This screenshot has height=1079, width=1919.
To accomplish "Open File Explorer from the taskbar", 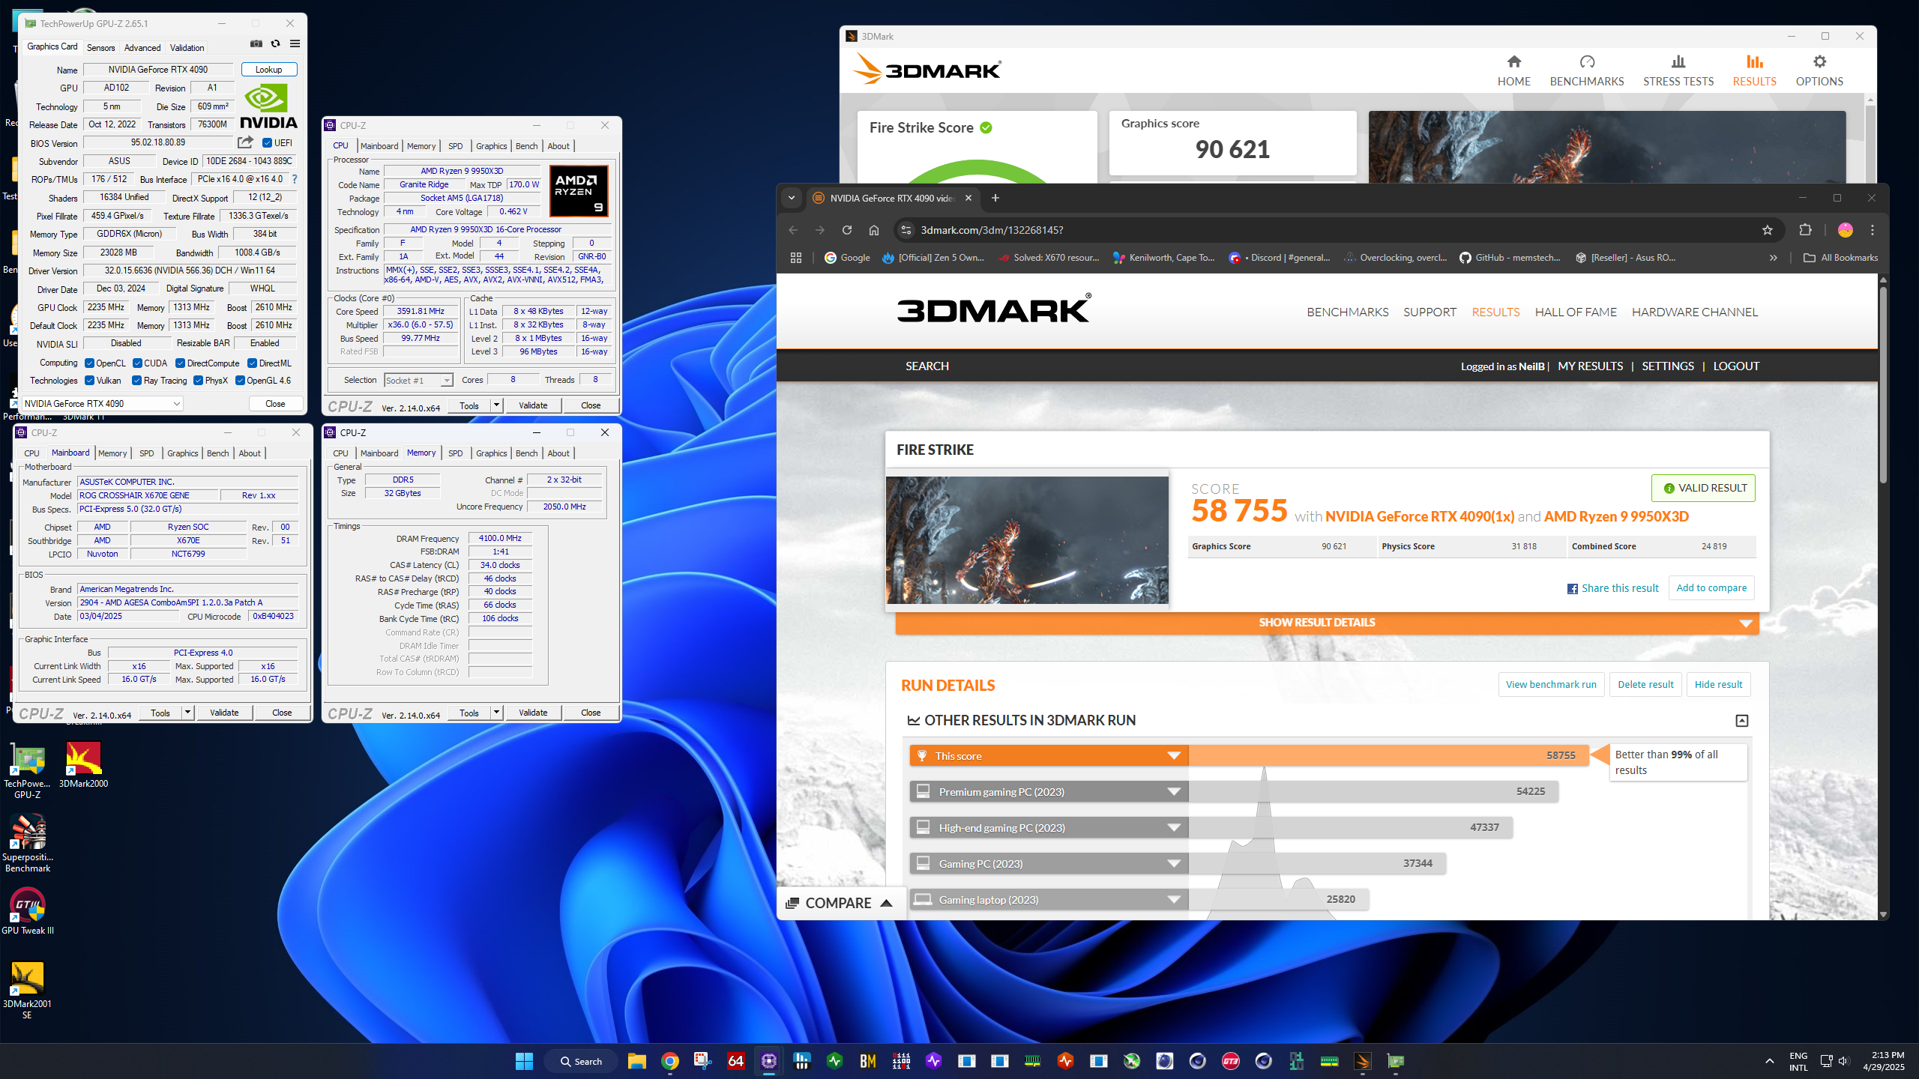I will coord(637,1061).
